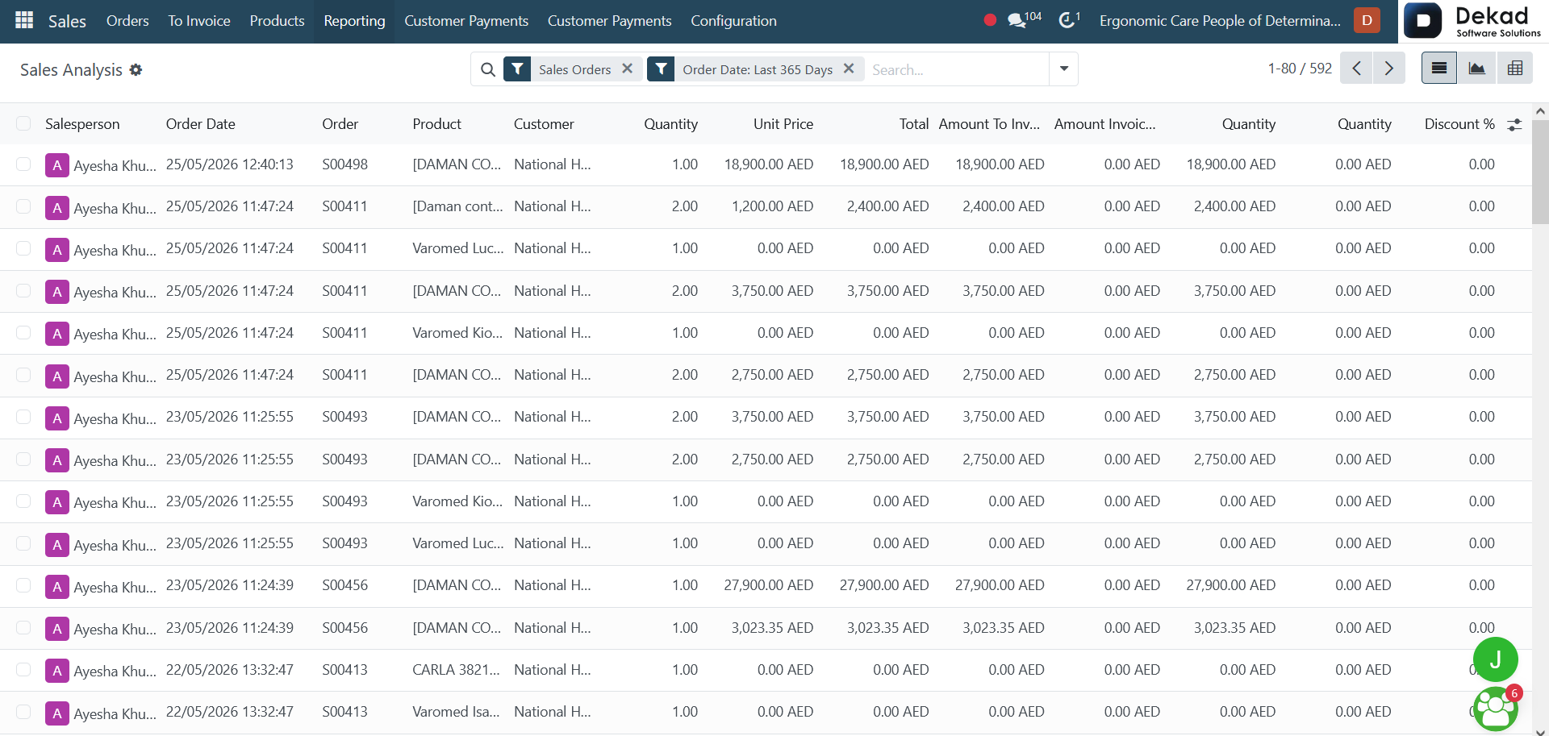Image resolution: width=1549 pixels, height=736 pixels.
Task: Open the Reporting menu
Action: pos(354,21)
